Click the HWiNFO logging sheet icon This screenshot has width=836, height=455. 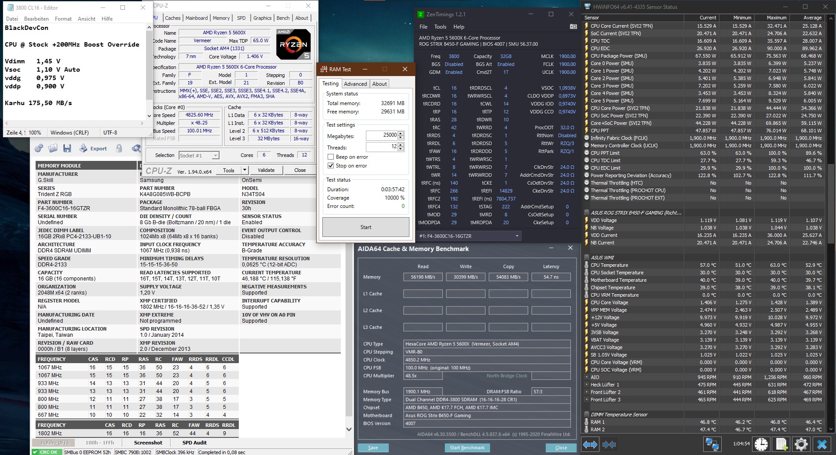tap(781, 444)
